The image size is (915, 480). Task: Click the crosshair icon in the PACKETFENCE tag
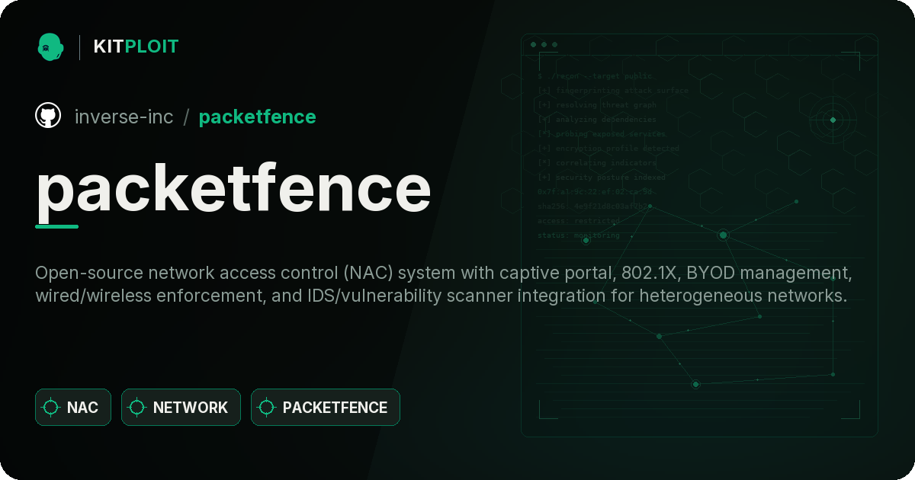tap(267, 408)
